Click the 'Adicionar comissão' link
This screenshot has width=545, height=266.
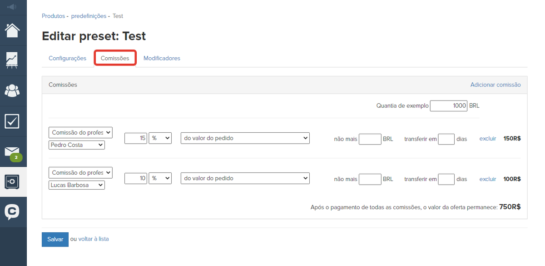coord(495,85)
